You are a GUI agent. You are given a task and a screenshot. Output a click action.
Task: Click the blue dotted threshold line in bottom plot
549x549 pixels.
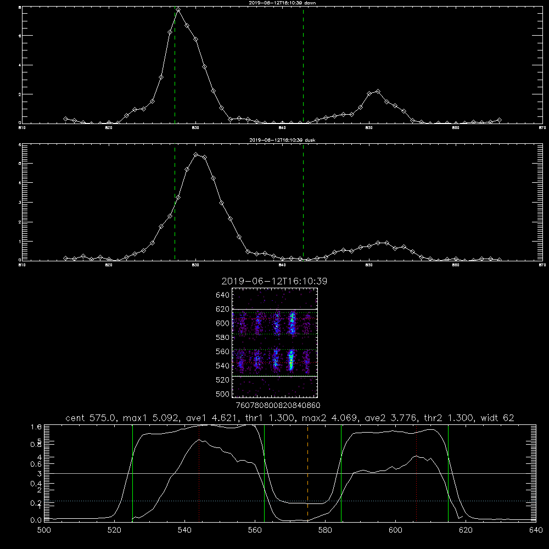click(x=290, y=501)
